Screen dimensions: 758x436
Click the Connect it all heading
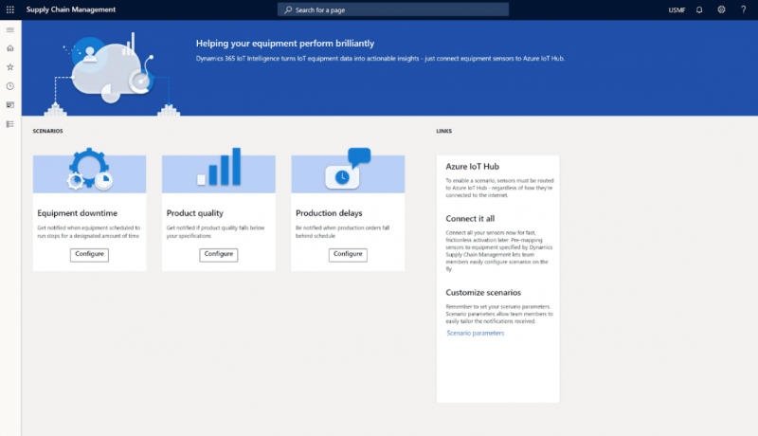click(x=470, y=219)
